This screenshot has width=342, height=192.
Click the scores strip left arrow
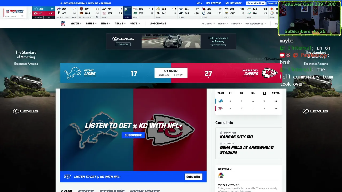pos(30,13)
